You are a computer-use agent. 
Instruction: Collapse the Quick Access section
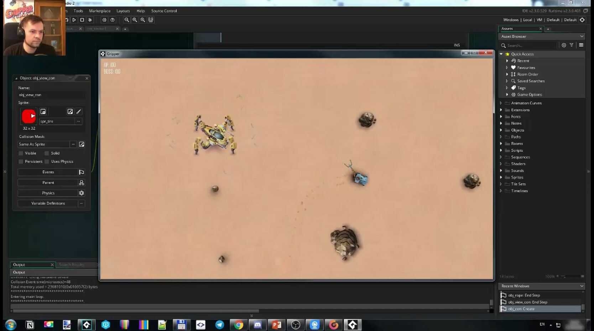[x=501, y=54]
